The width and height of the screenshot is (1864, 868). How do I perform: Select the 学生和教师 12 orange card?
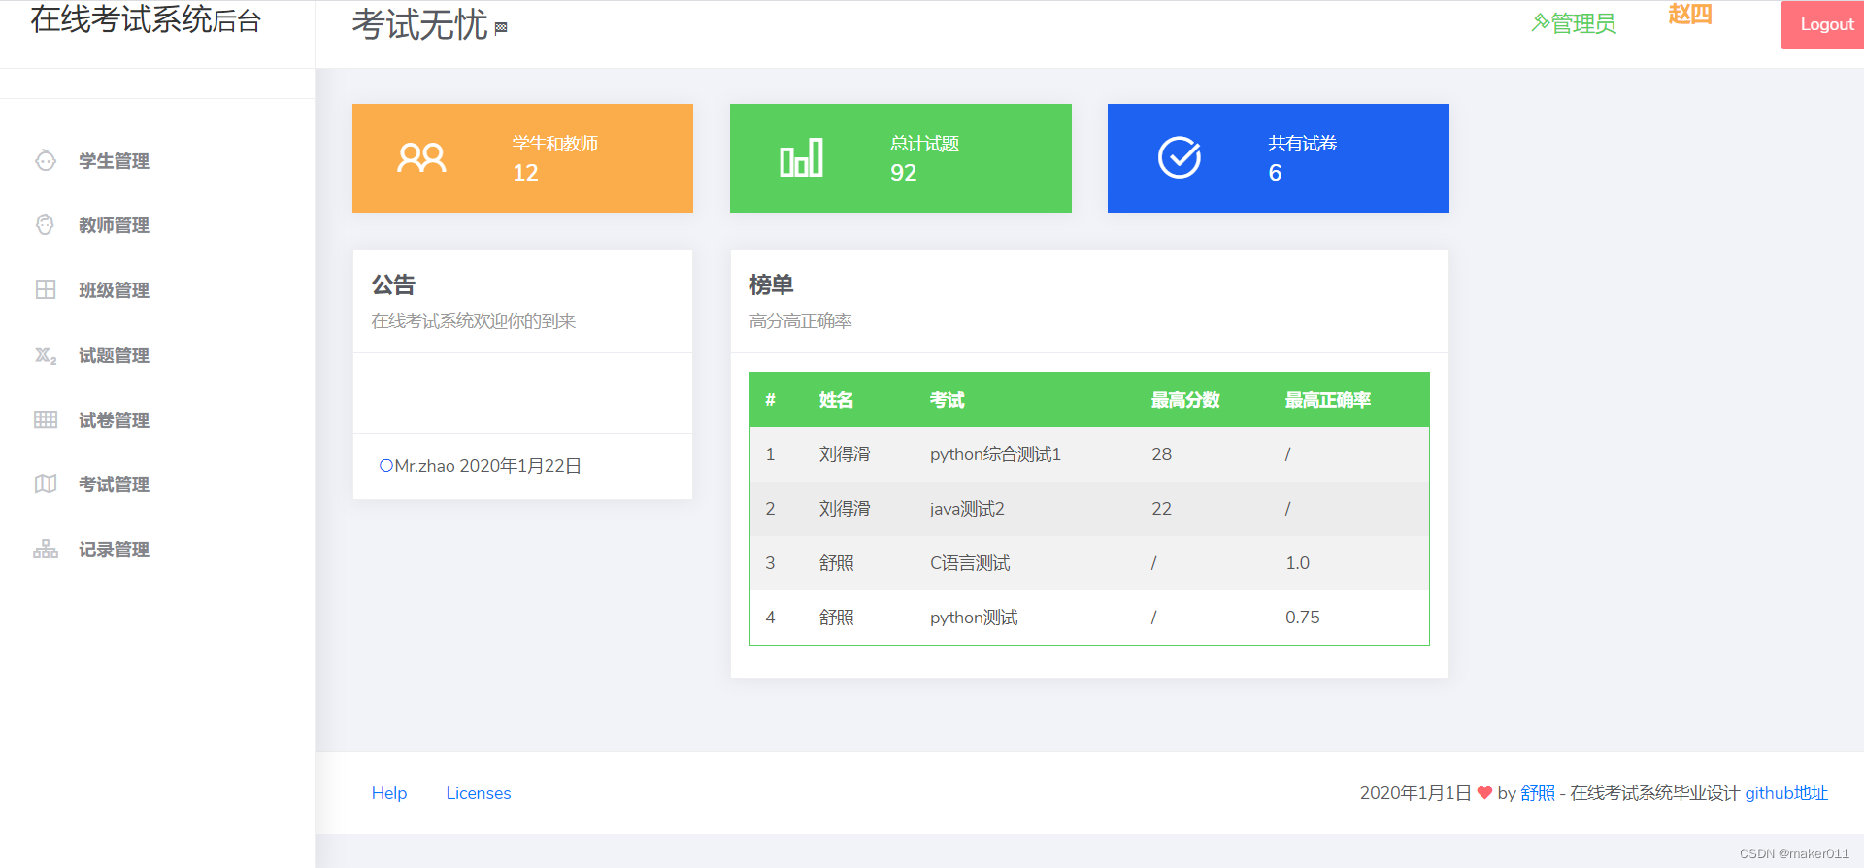[x=522, y=158]
